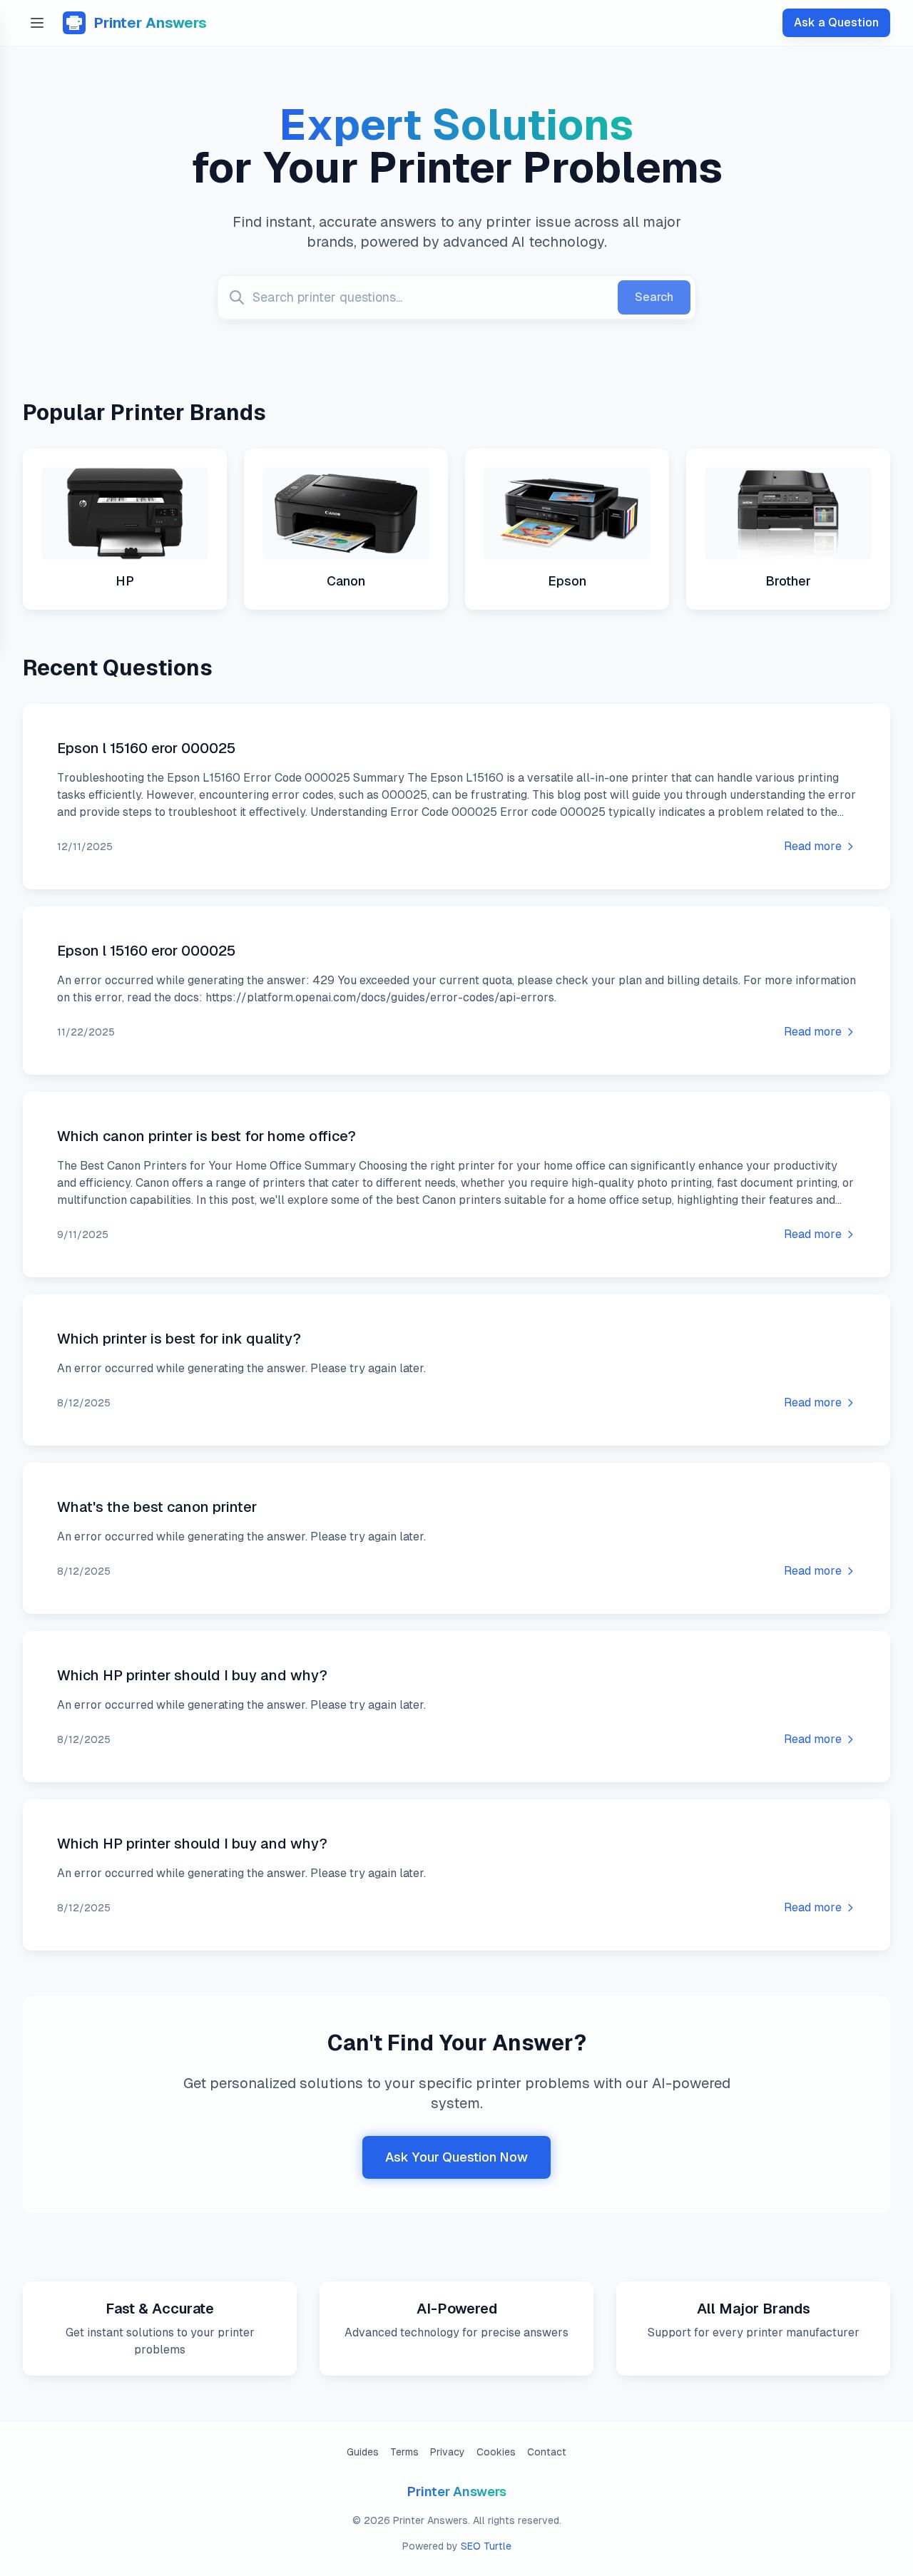
Task: Open Privacy footer link
Action: 447,2451
